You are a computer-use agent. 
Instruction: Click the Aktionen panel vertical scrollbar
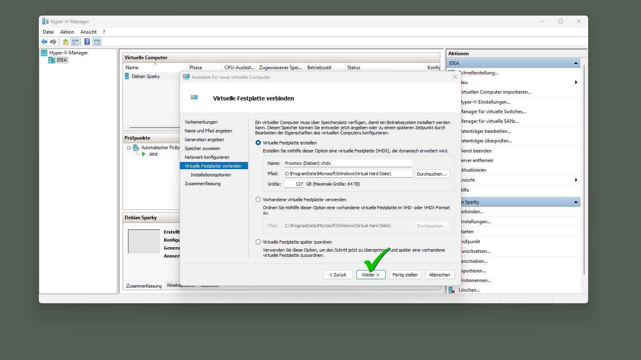584,168
